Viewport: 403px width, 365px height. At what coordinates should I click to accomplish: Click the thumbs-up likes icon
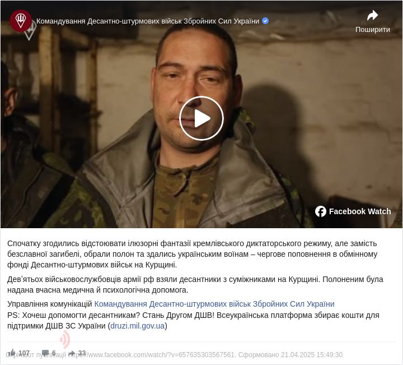[x=12, y=353]
